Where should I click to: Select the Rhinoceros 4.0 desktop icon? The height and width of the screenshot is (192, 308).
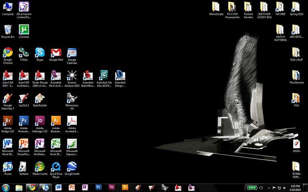tap(72, 101)
